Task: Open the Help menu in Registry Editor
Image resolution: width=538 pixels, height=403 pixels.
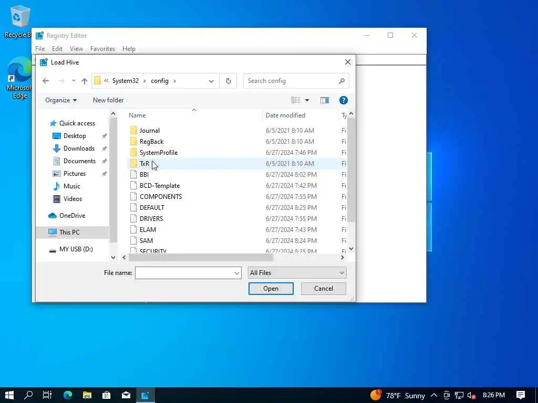Action: pyautogui.click(x=129, y=49)
